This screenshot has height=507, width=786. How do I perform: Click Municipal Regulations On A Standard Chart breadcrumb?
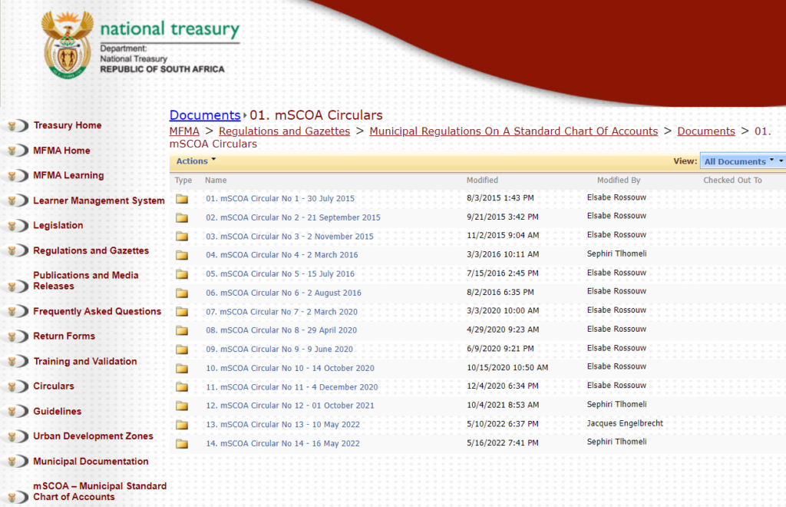514,131
